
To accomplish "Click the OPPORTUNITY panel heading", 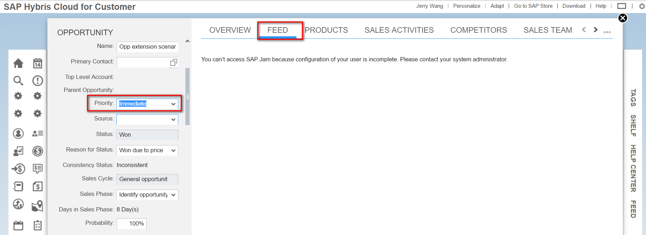I will (x=85, y=32).
